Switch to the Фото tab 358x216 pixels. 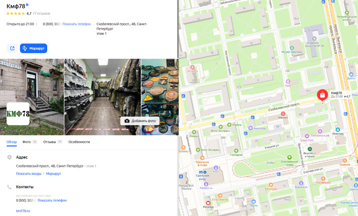(30, 142)
